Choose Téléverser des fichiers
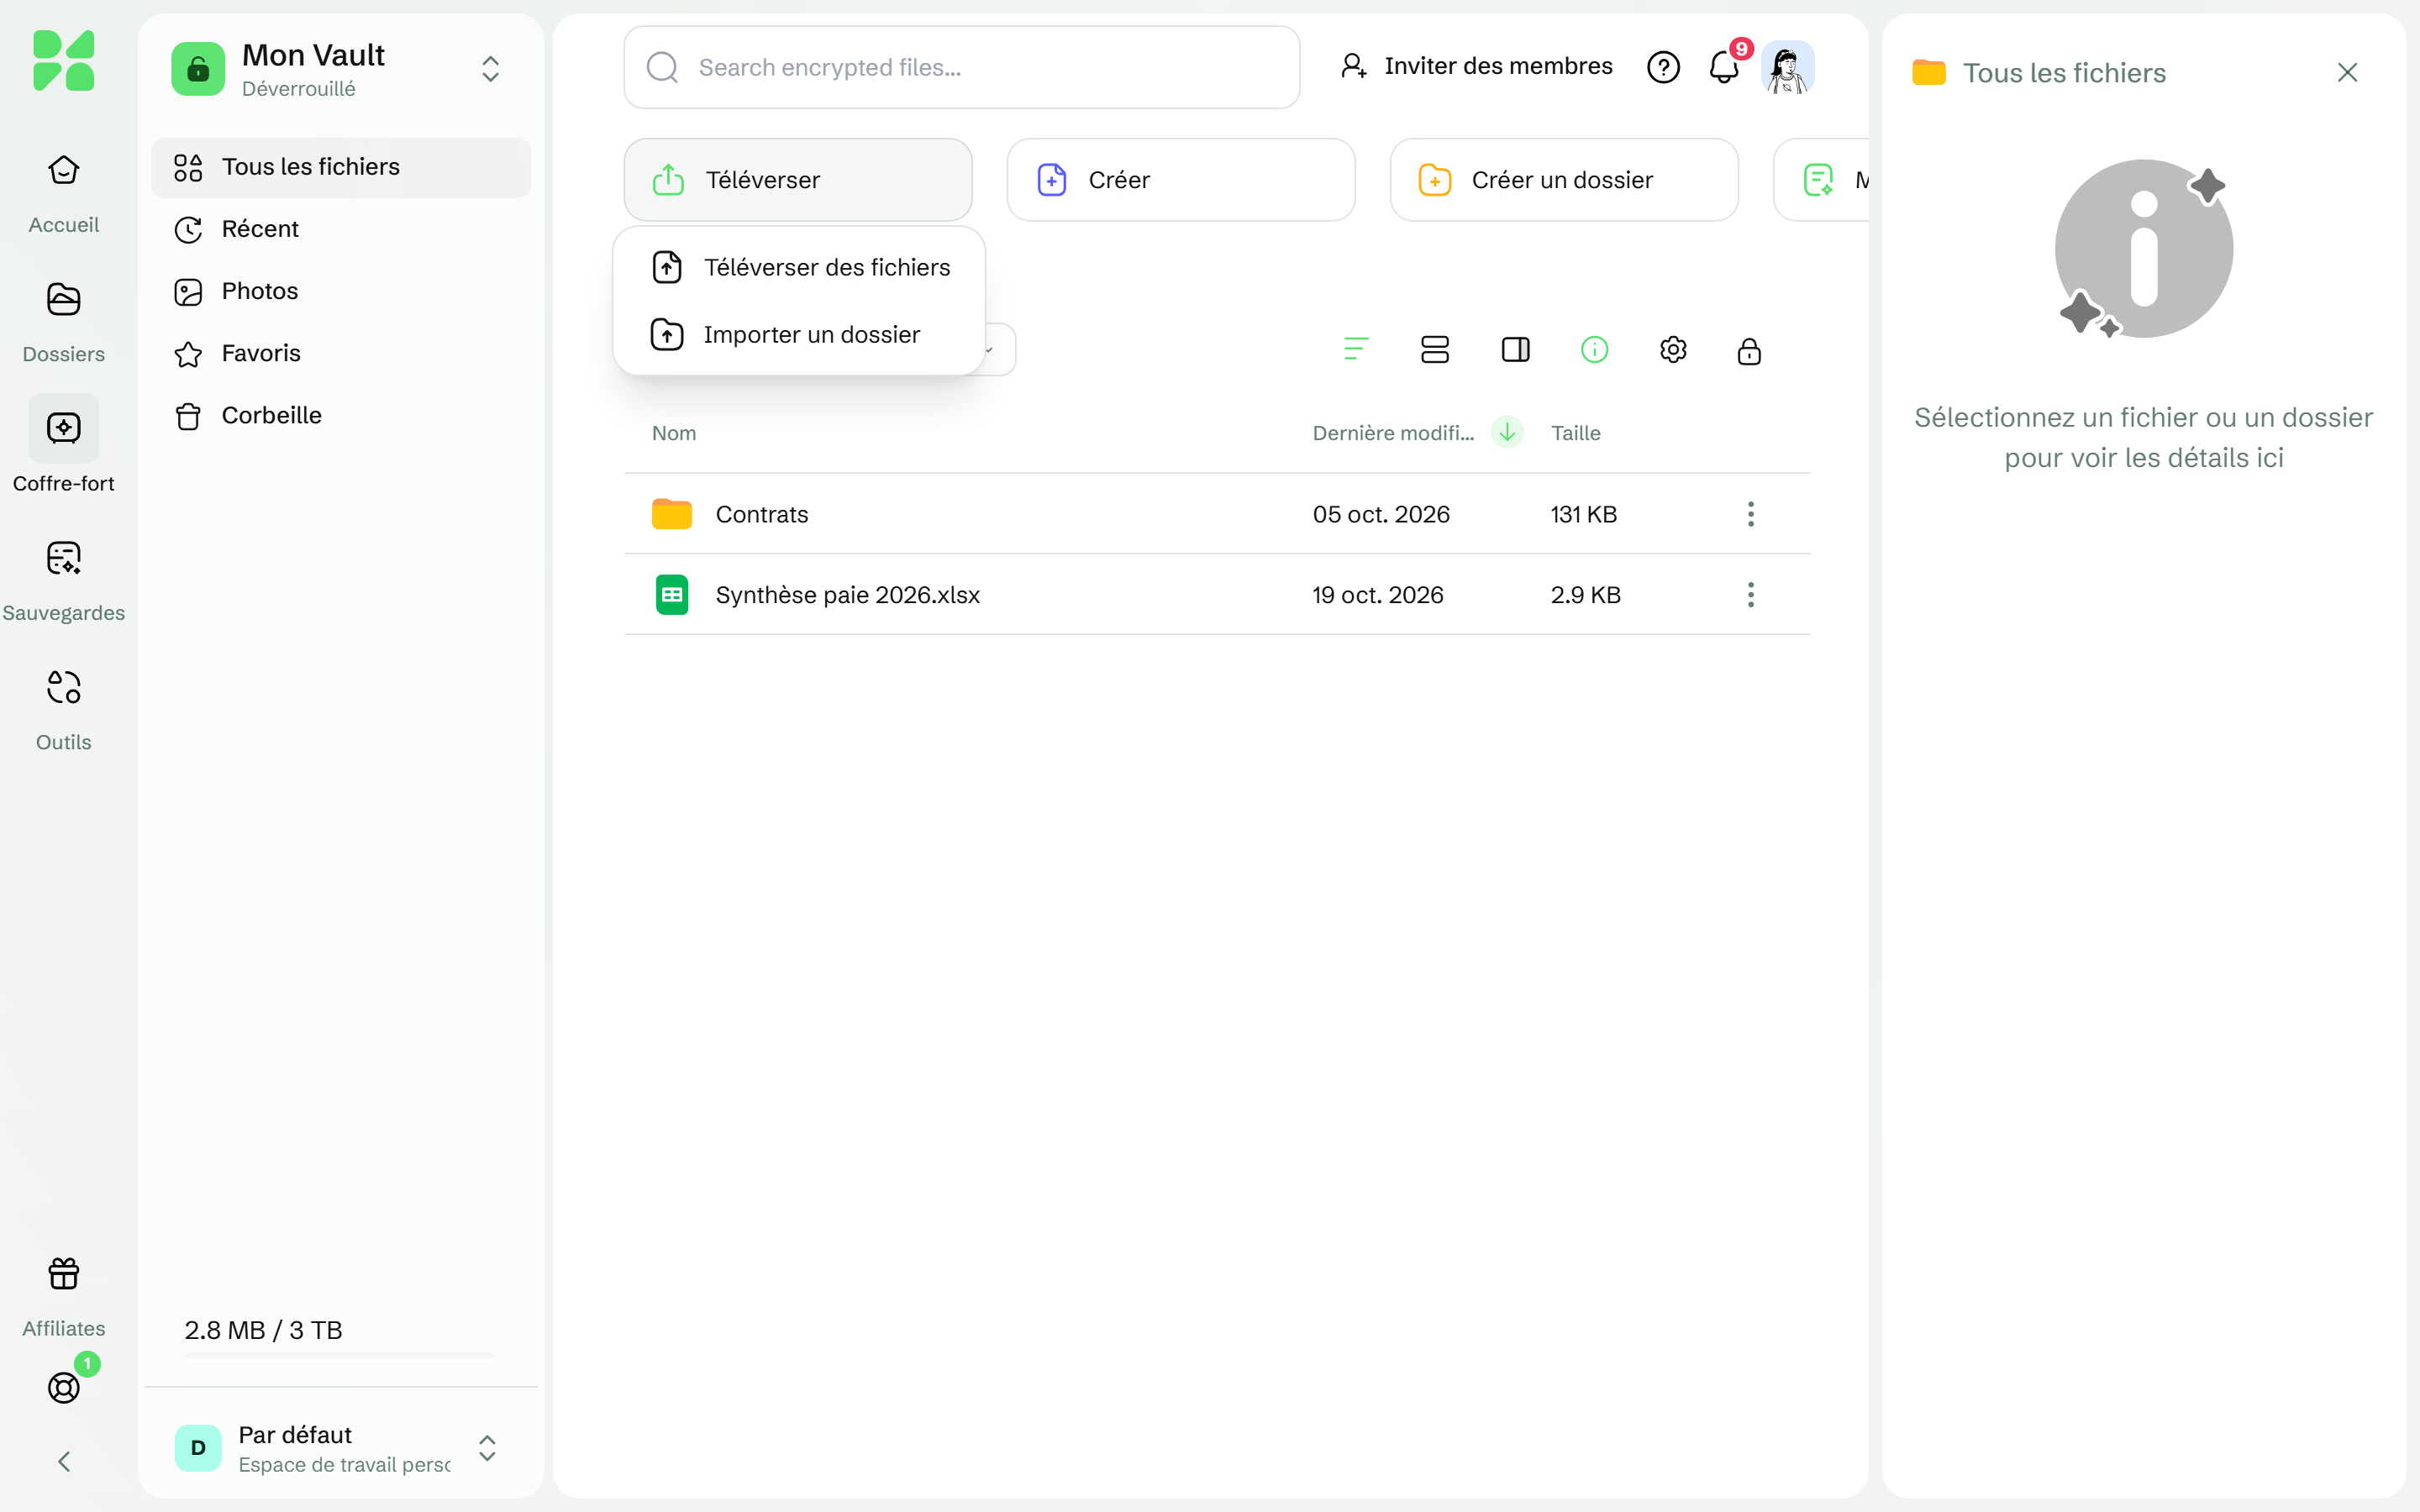The width and height of the screenshot is (2420, 1512). tap(800, 267)
